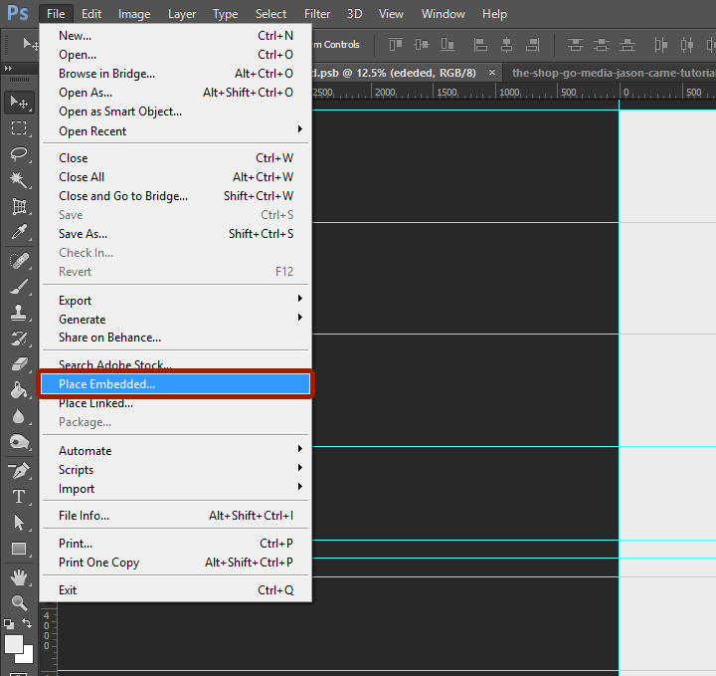
Task: Choose Share on Behance... entry
Action: (175, 338)
